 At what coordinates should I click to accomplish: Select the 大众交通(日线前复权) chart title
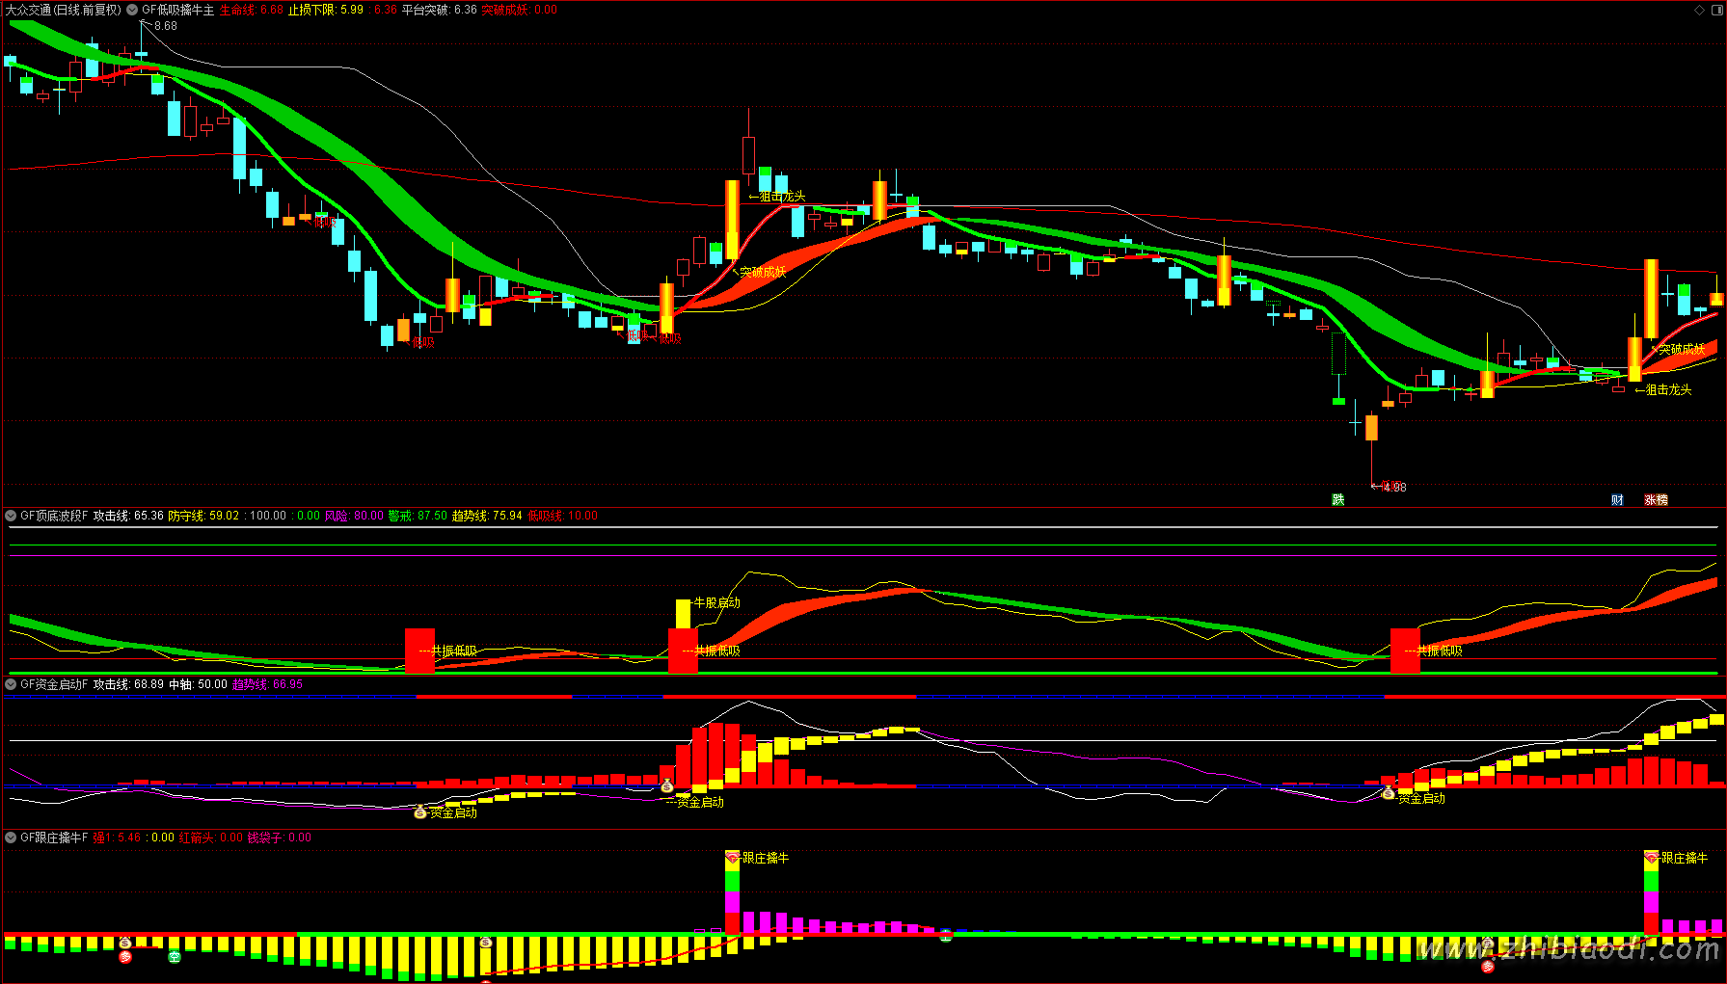tap(64, 10)
